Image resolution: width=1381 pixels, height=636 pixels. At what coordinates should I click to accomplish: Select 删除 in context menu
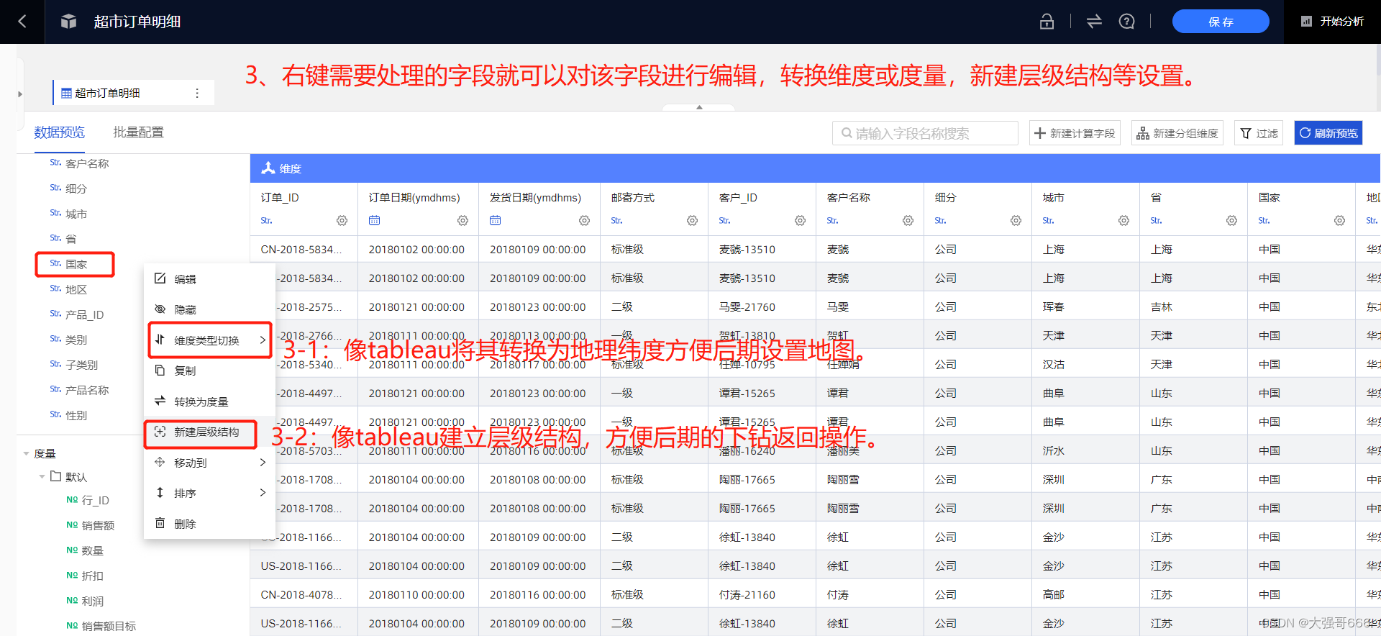(209, 524)
